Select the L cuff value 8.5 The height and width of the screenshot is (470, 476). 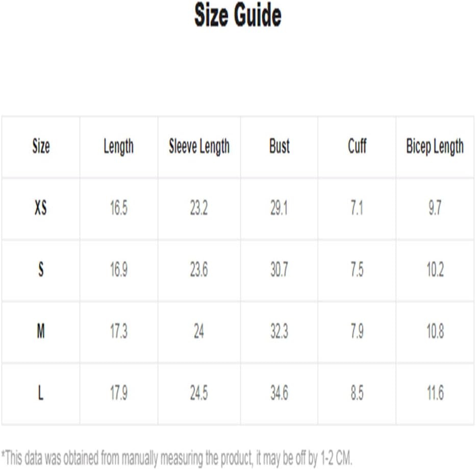[357, 393]
